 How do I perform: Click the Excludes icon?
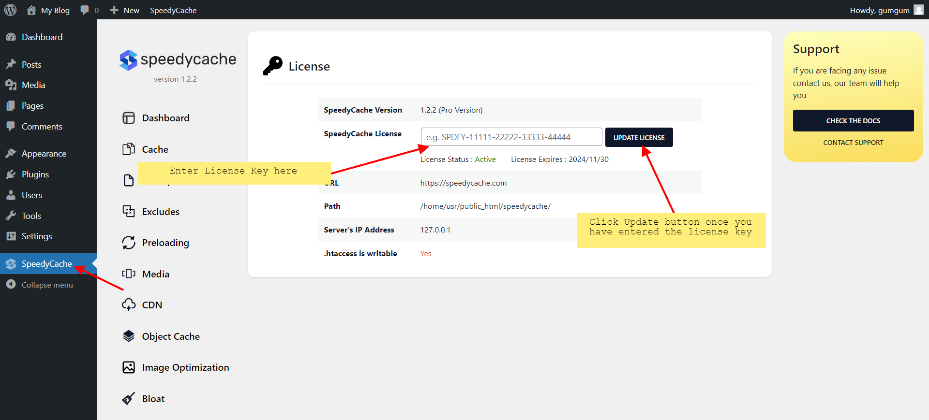click(x=129, y=212)
